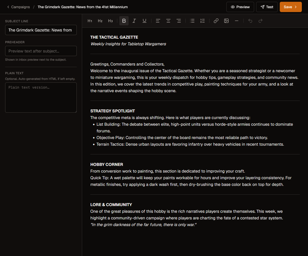Toggle italic formatting
The height and width of the screenshot is (256, 308).
coord(134,21)
